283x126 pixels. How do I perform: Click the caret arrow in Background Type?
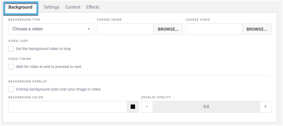(89, 29)
